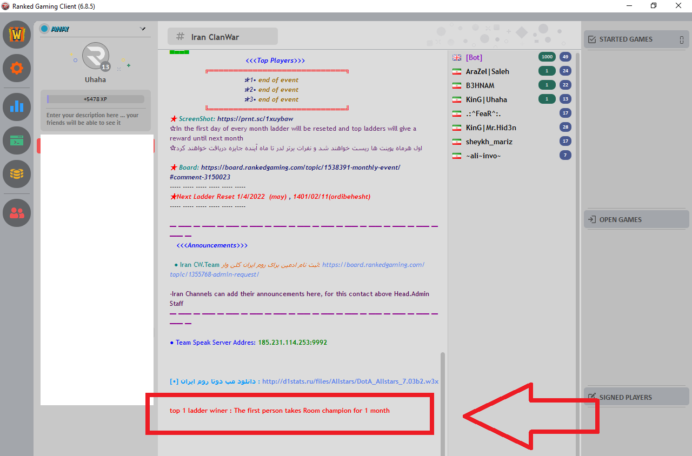Click the first place 'end of event' entry
Screen dimensions: 692x456
tap(278, 80)
